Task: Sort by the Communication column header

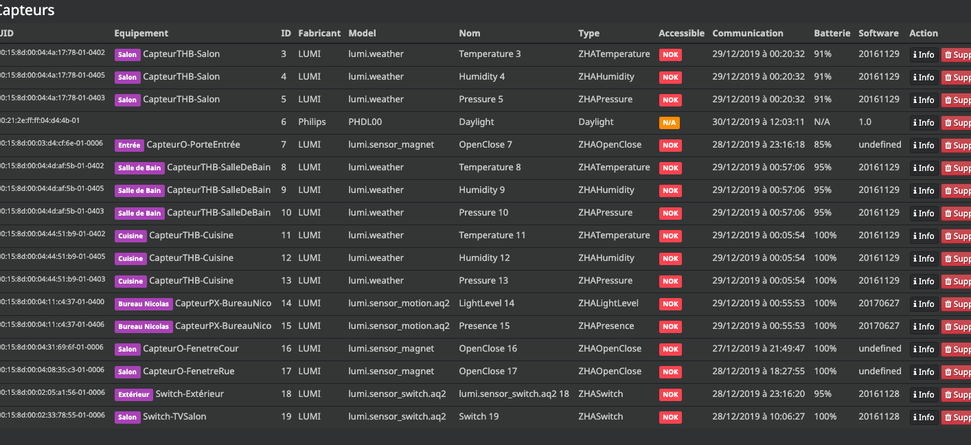Action: coord(748,33)
